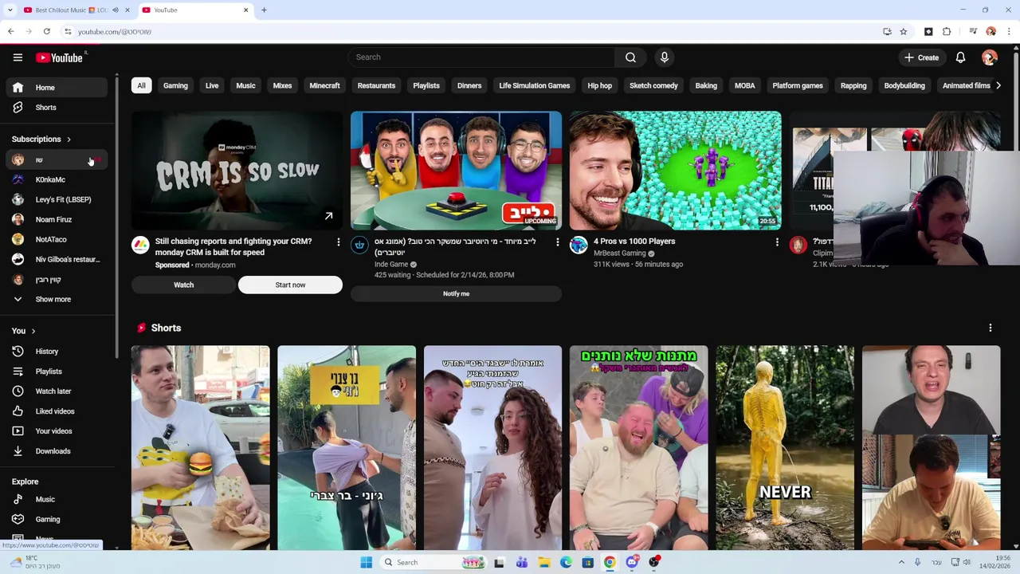Open K0nkaMc subscription channel
Viewport: 1020px width, 574px height.
point(57,180)
